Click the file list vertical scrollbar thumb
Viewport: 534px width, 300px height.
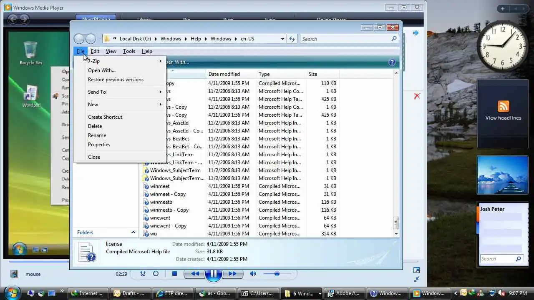tap(396, 223)
